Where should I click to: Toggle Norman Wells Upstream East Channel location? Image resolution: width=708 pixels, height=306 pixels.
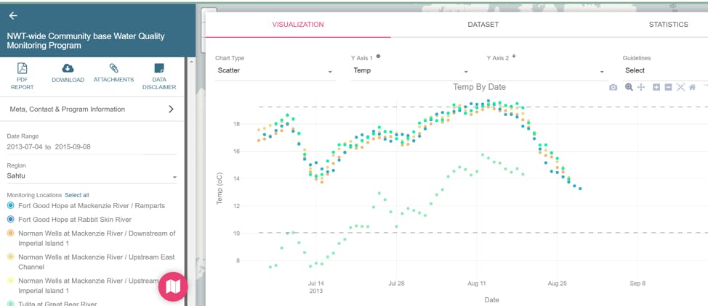[92, 262]
